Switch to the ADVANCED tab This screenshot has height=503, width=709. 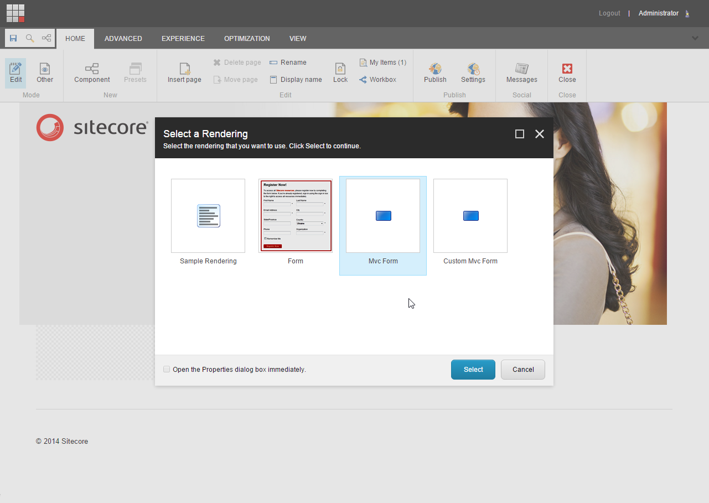123,38
